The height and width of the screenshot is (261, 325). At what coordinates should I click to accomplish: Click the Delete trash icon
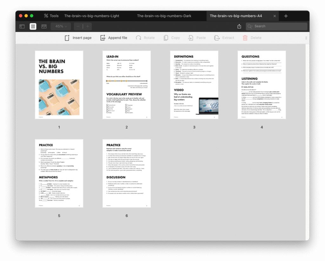[x=245, y=38]
